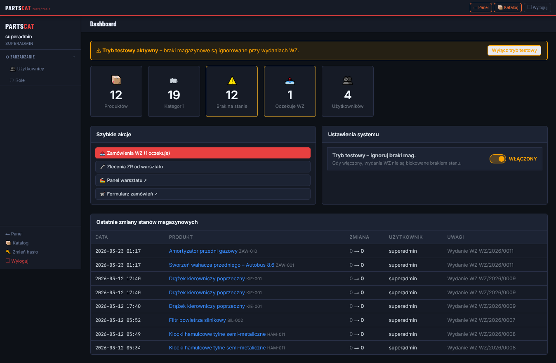Viewport: 556px width, 363px height.
Task: Click the tray icon on Oczekuje WZ card
Action: coord(290,81)
